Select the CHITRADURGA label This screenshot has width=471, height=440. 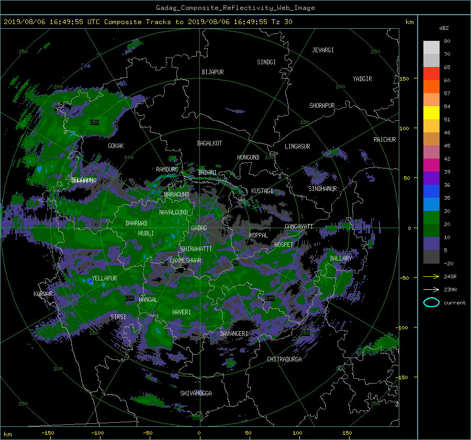pos(285,359)
